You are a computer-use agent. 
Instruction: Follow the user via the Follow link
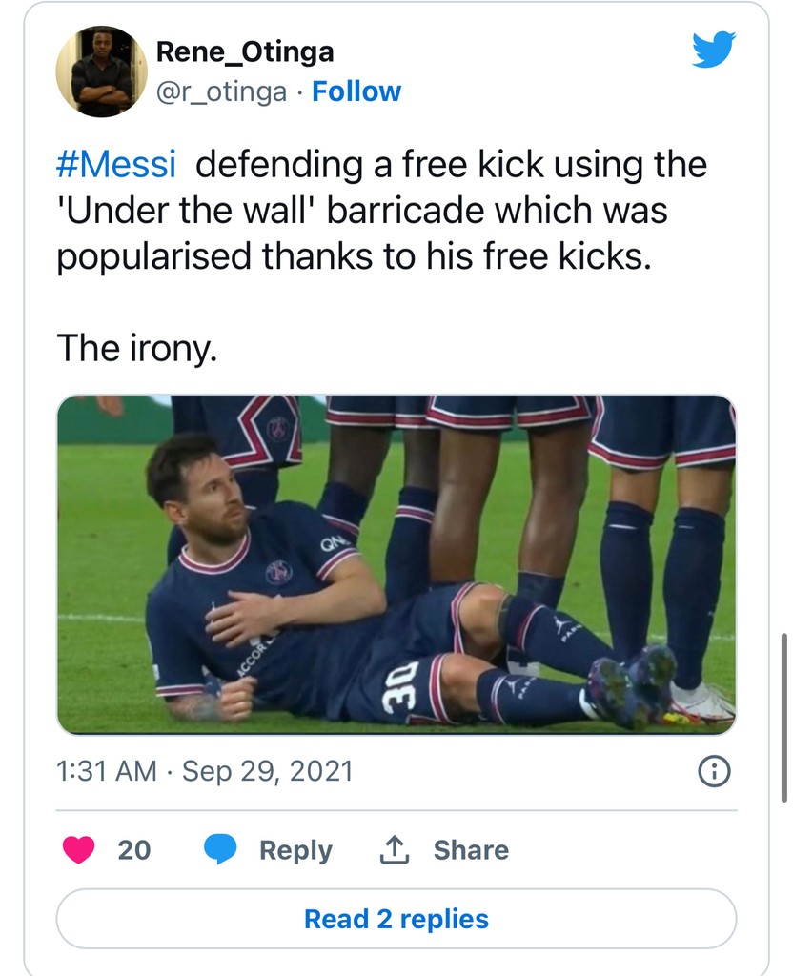356,91
